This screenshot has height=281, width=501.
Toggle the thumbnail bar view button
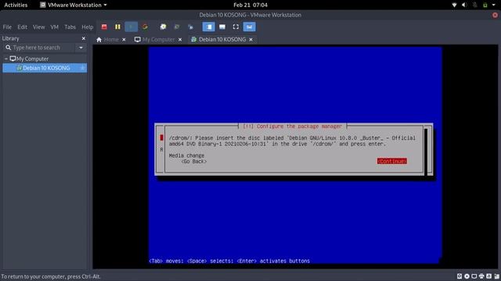pyautogui.click(x=222, y=27)
